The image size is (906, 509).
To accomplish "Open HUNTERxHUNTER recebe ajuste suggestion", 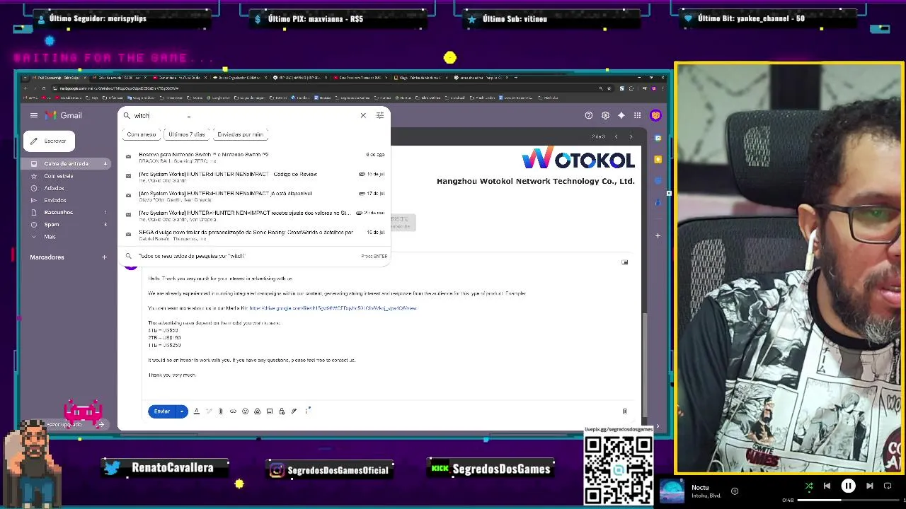I will pyautogui.click(x=254, y=216).
